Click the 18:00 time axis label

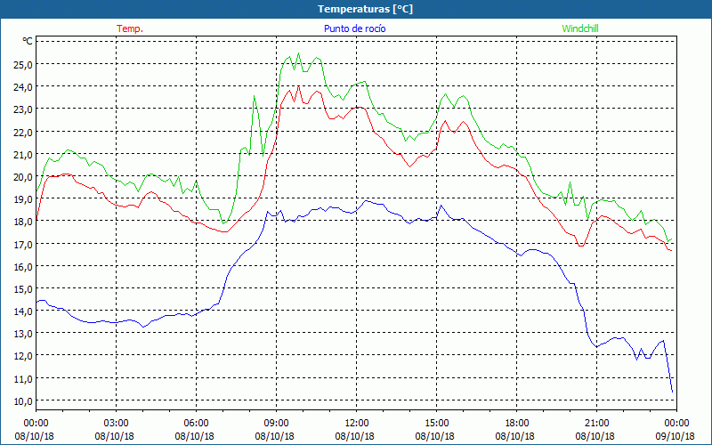[x=517, y=424]
